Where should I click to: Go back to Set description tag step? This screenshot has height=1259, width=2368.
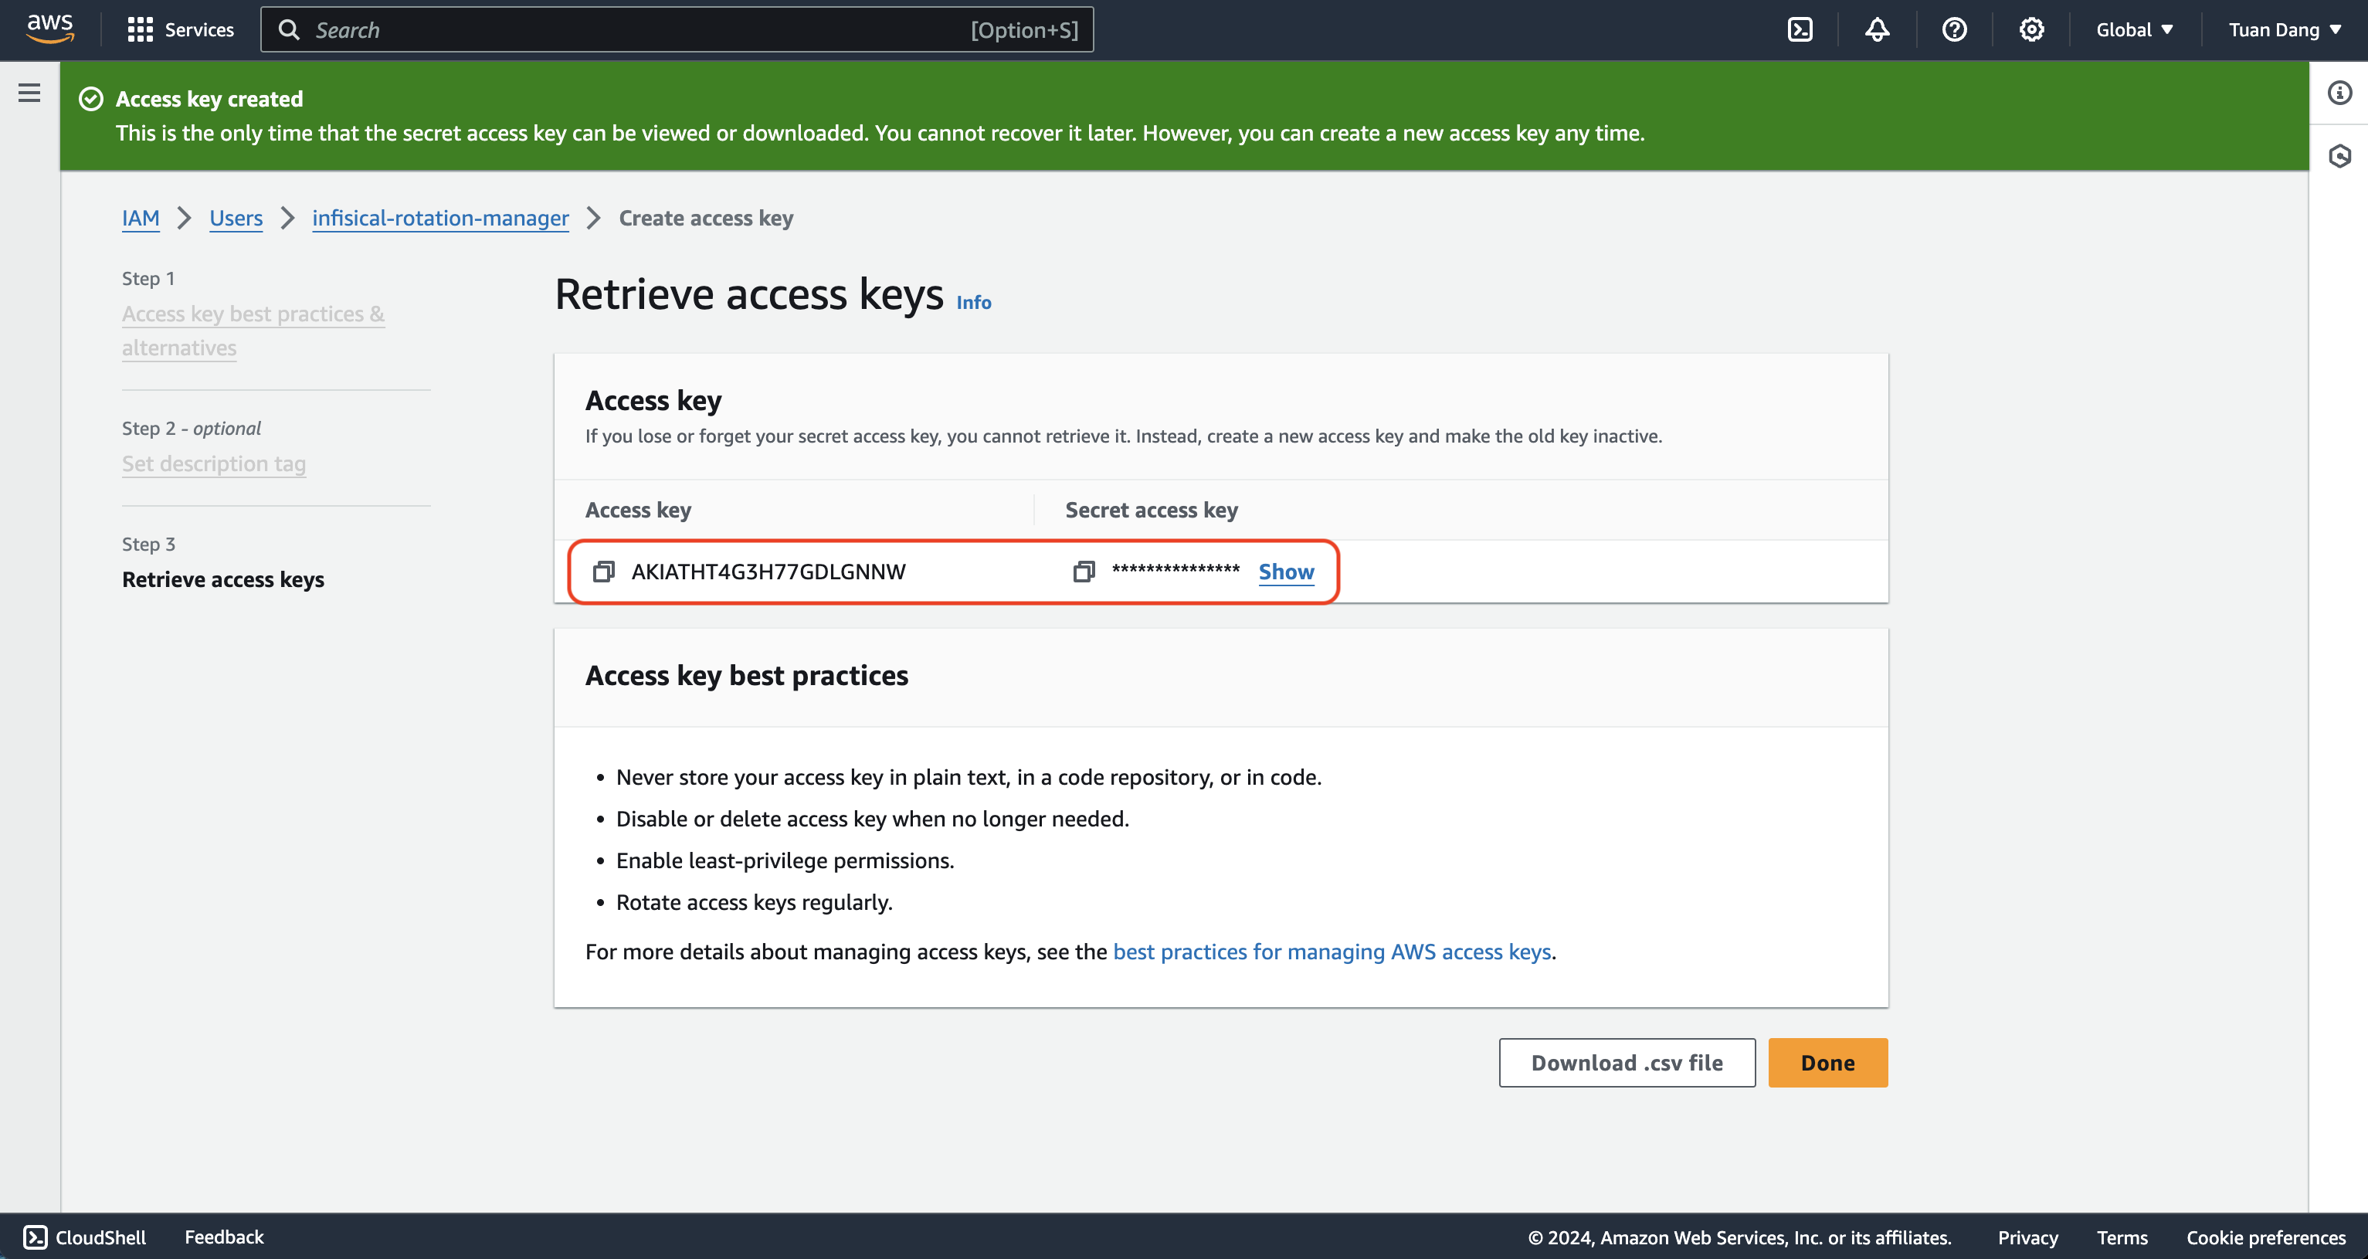coord(214,463)
